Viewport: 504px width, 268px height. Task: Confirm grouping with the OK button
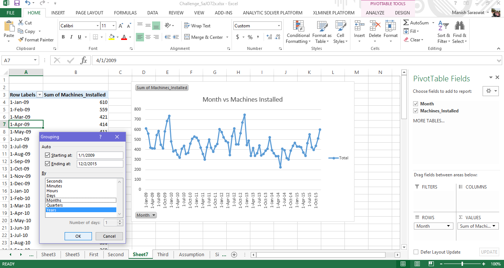[x=78, y=236]
